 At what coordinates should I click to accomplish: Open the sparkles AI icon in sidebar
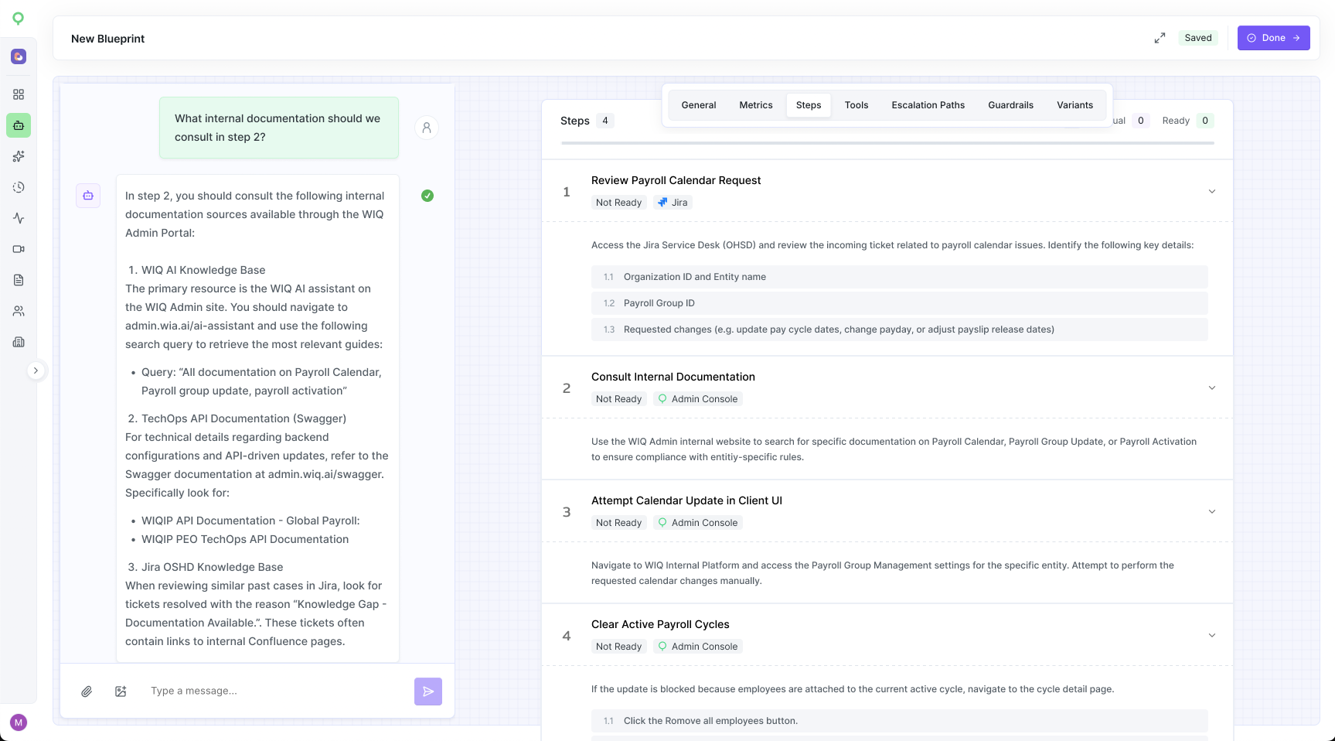19,156
